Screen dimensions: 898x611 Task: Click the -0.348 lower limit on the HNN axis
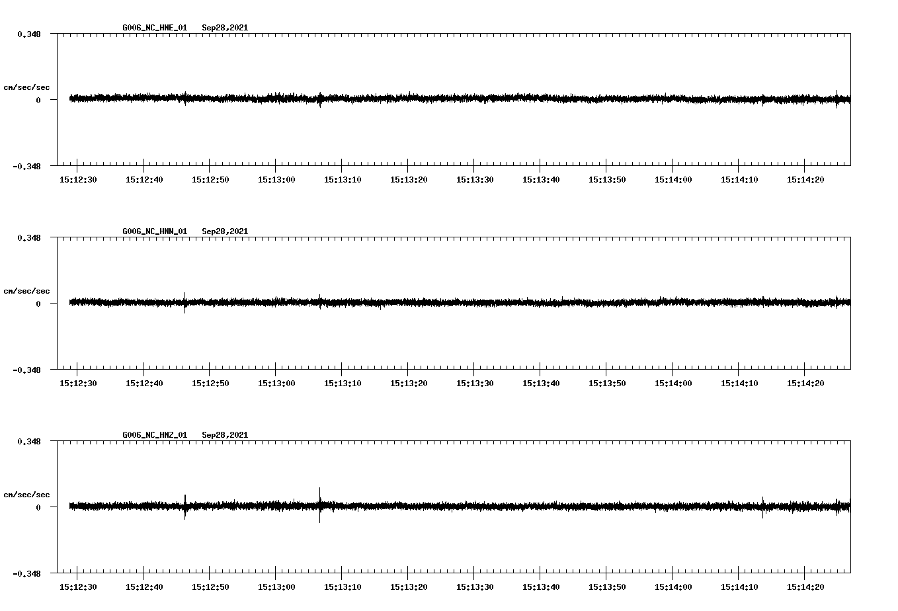pyautogui.click(x=26, y=370)
